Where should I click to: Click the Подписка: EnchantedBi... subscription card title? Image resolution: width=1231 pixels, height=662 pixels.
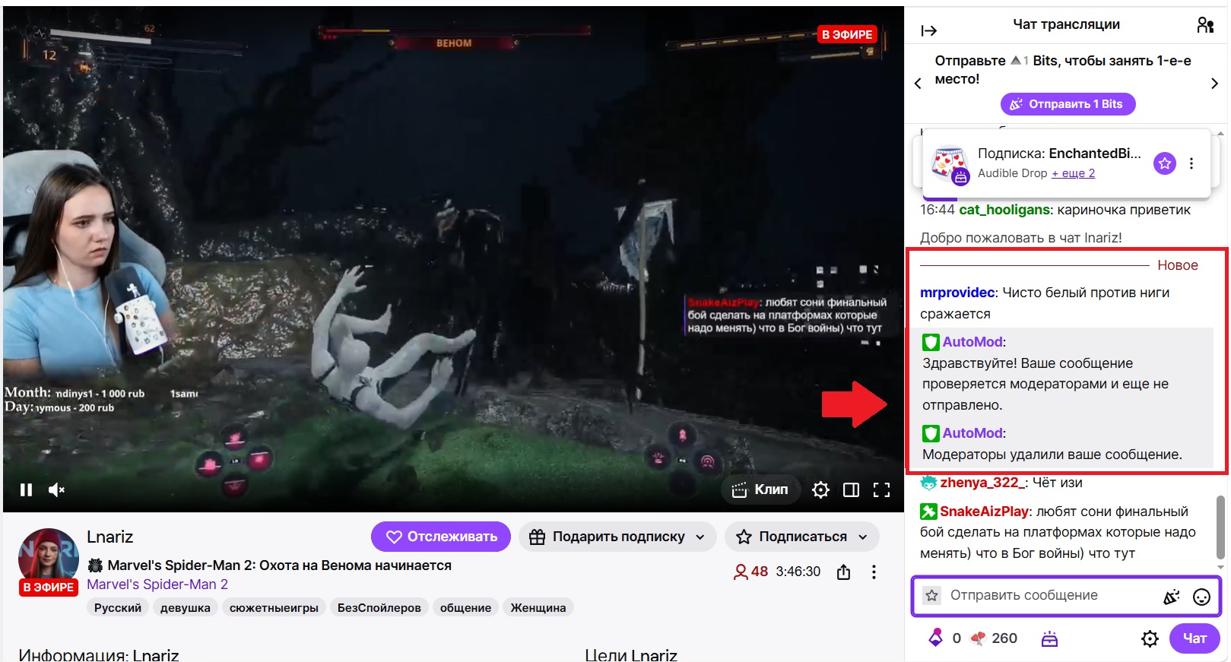click(1059, 154)
